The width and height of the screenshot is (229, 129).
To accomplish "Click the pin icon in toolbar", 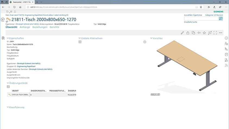I will pyautogui.click(x=199, y=33).
